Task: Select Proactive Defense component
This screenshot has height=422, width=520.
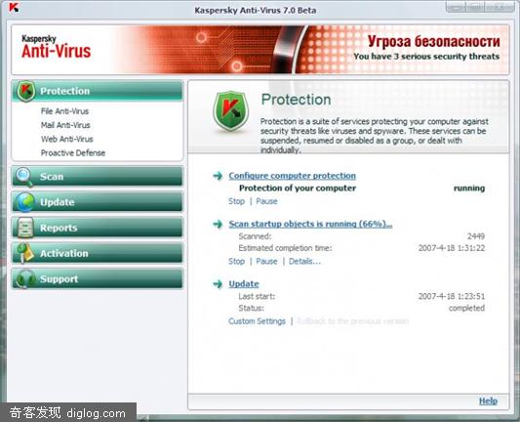Action: tap(73, 153)
